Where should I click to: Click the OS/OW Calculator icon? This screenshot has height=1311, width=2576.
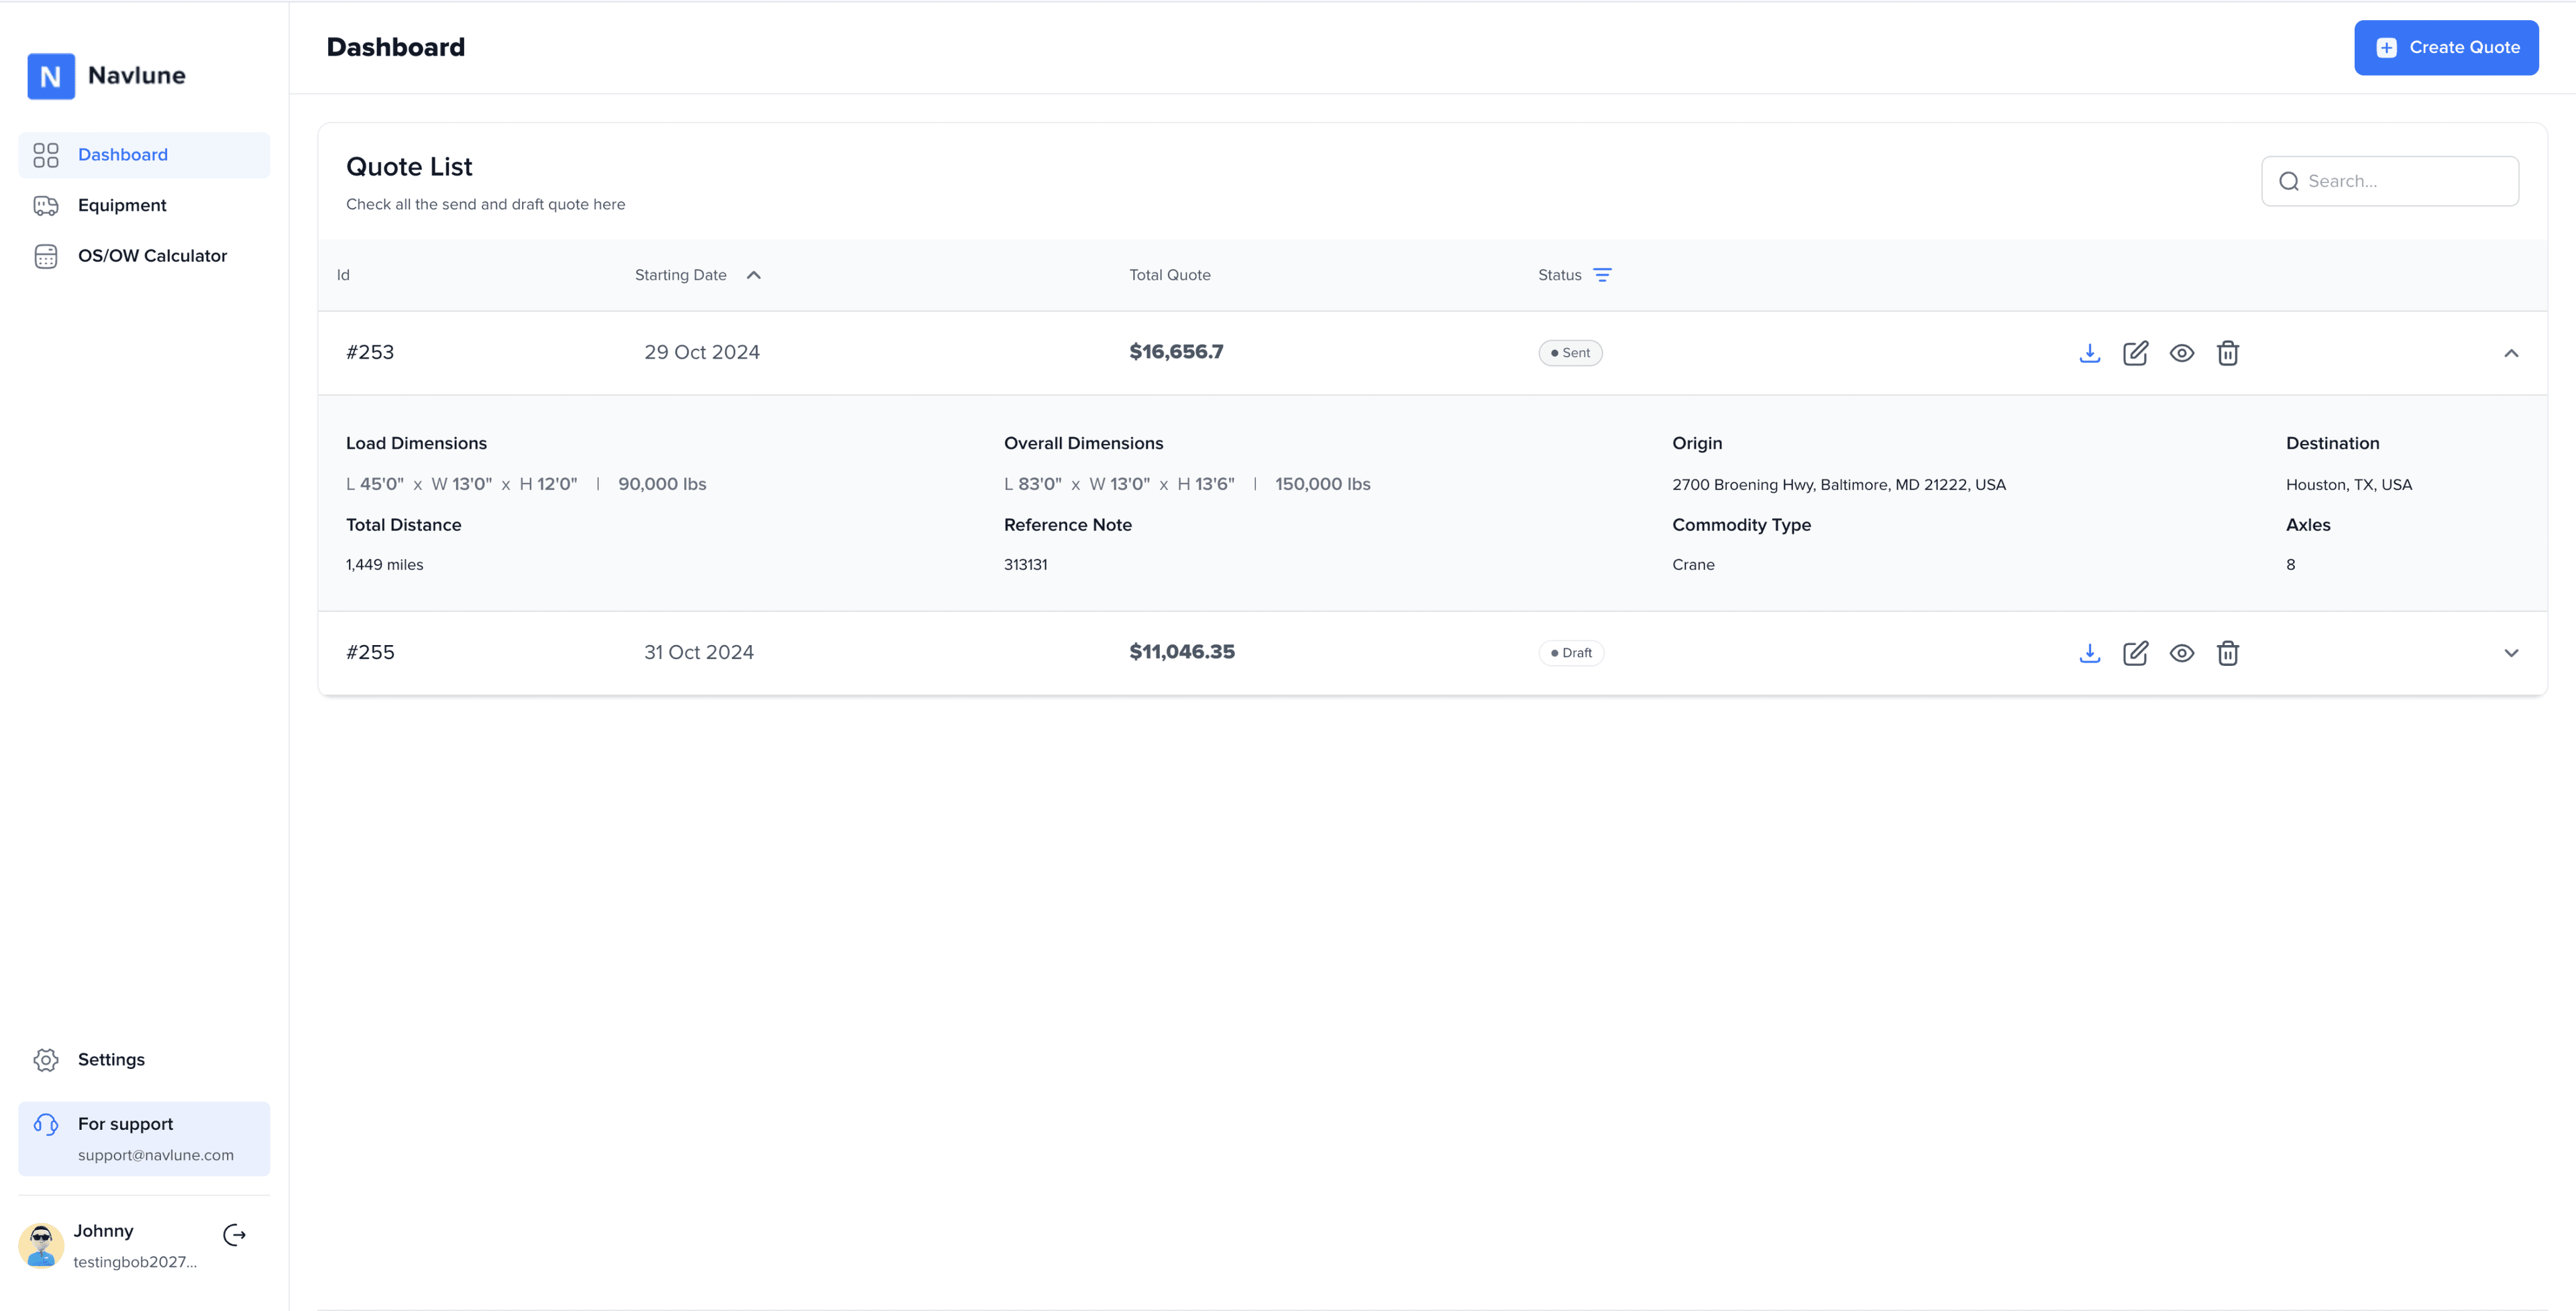(x=46, y=256)
